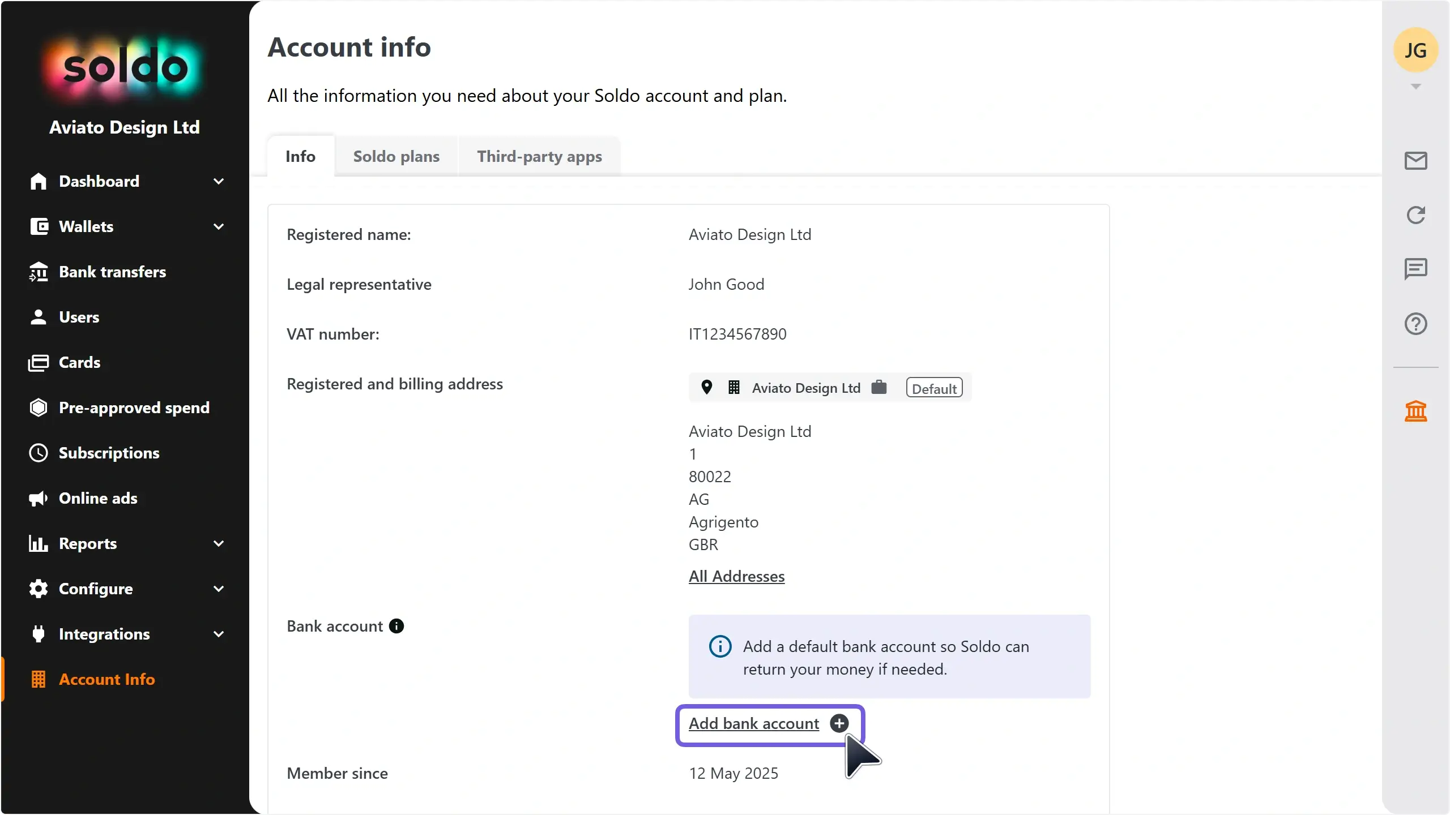1450x815 pixels.
Task: Click the Default badge on address
Action: pos(934,388)
